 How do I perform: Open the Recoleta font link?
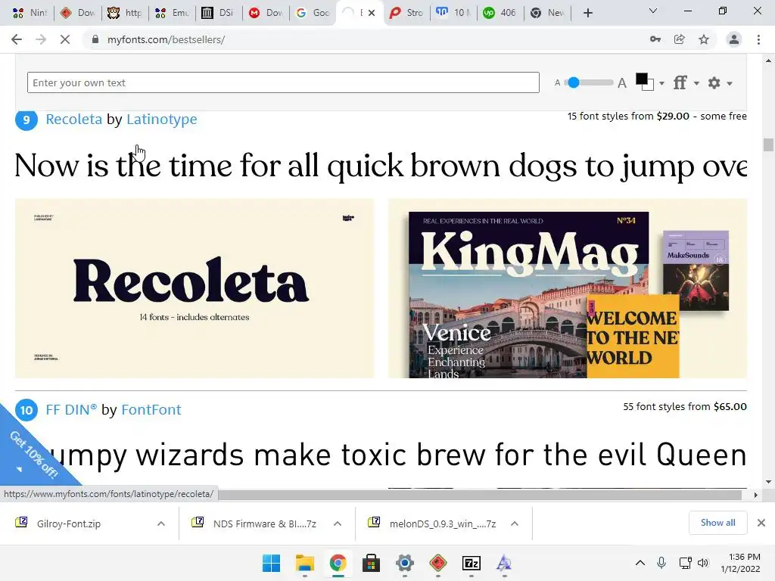[74, 119]
